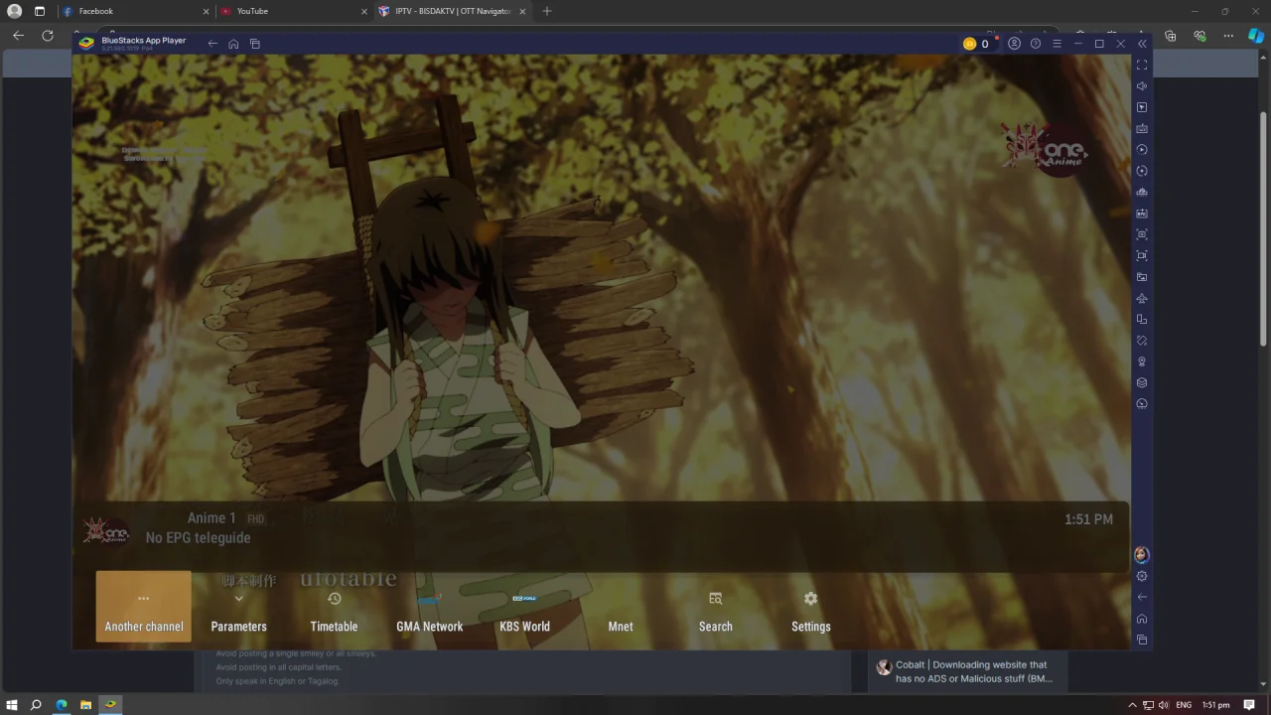Take a BlueStacks screenshot with capture icon

[x=1142, y=234]
